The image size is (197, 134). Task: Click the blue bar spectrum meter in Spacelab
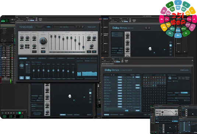pos(87,70)
